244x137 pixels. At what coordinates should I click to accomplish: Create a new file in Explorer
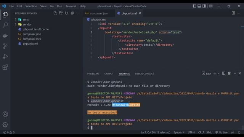pos(55,13)
